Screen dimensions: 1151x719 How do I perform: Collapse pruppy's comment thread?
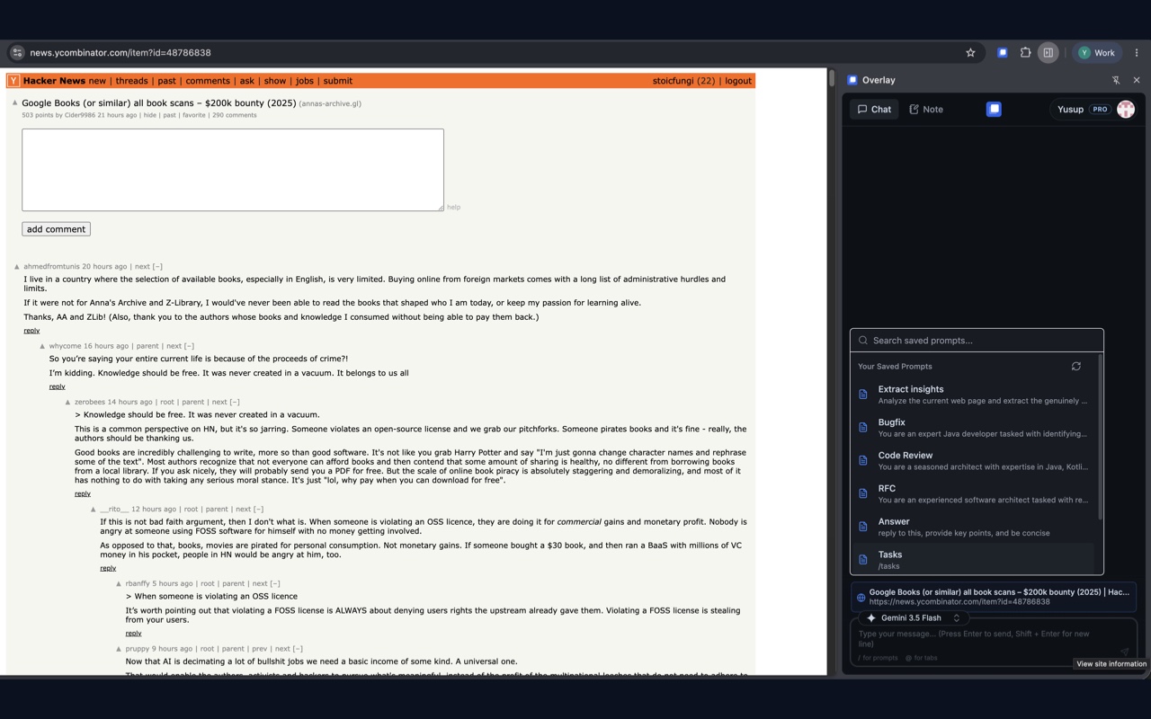point(297,649)
